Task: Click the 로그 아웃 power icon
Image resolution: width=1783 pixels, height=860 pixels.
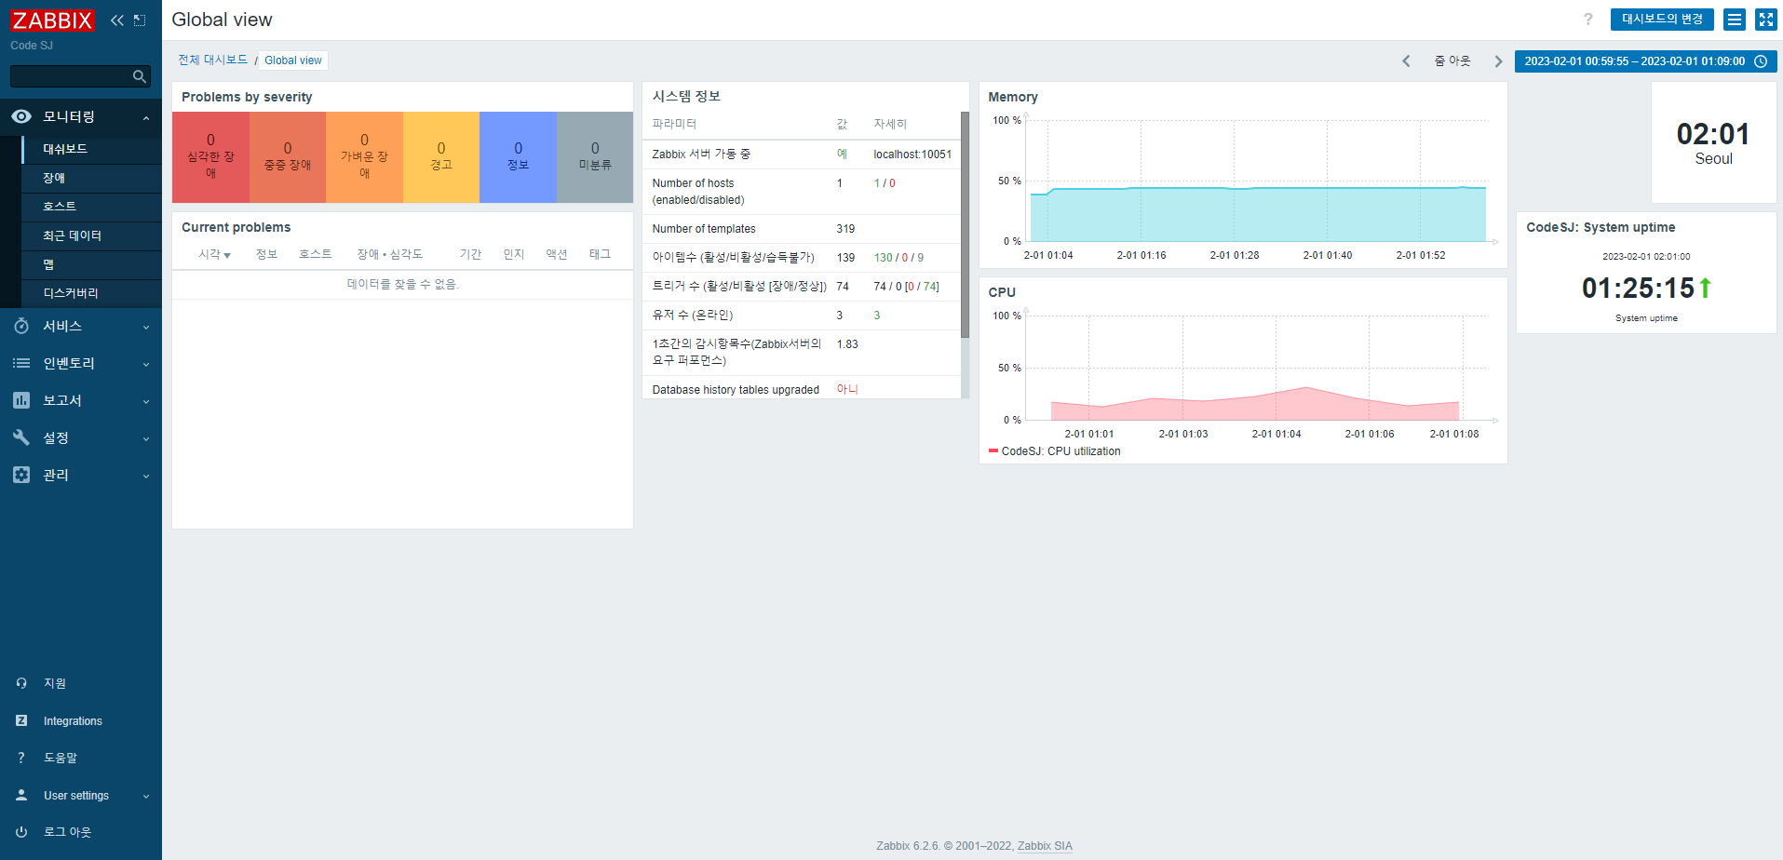Action: pyautogui.click(x=21, y=832)
